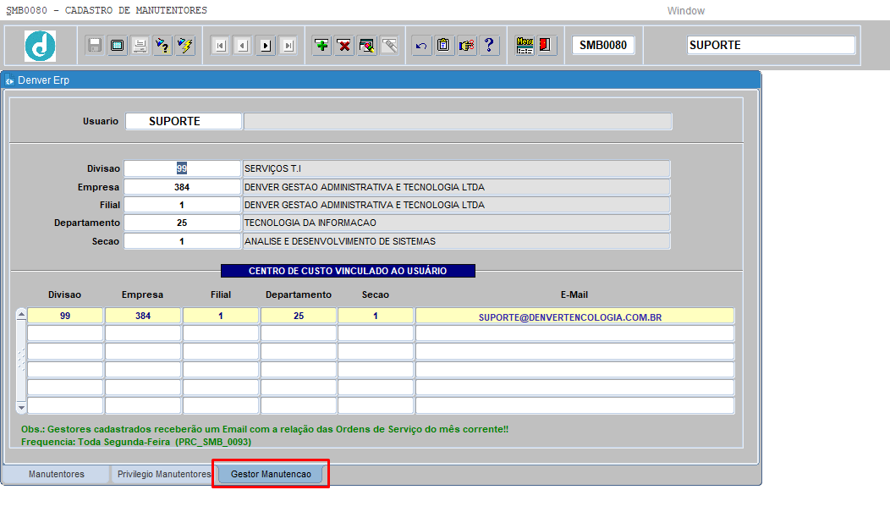Viewport: 890px width, 523px height.
Task: Delete record with the red X icon
Action: point(344,46)
